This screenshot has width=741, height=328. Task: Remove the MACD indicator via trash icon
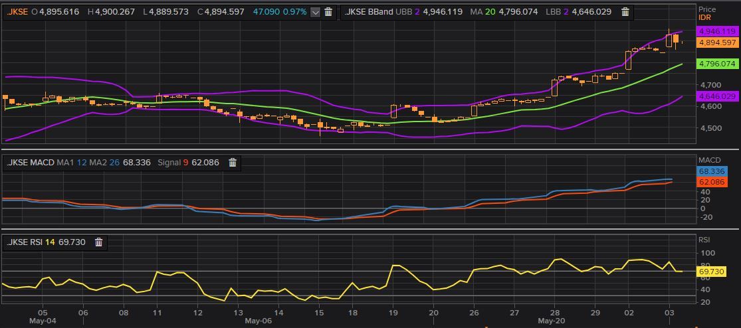click(233, 163)
